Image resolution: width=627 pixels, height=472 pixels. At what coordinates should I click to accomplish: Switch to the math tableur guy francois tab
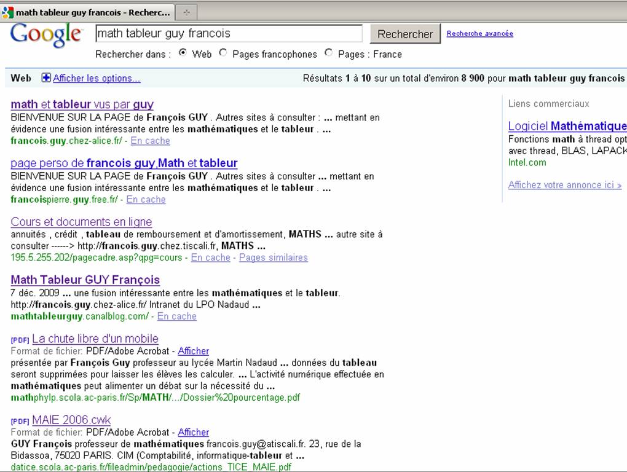click(x=88, y=12)
